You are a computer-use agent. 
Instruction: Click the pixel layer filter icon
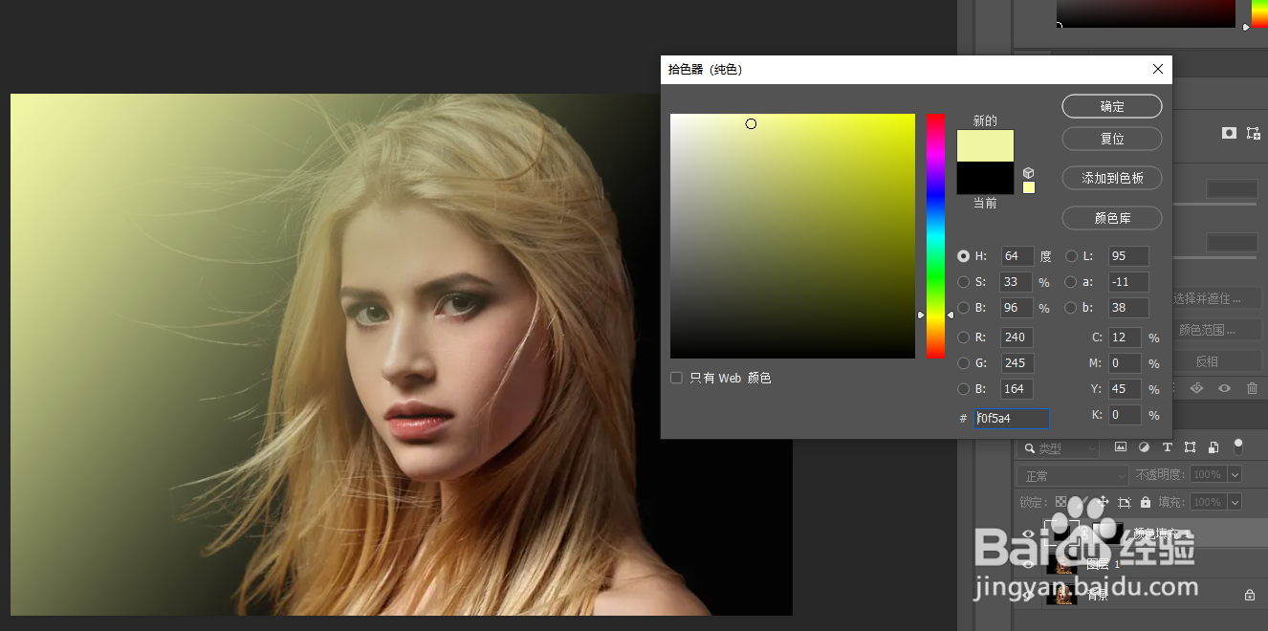[x=1121, y=446]
